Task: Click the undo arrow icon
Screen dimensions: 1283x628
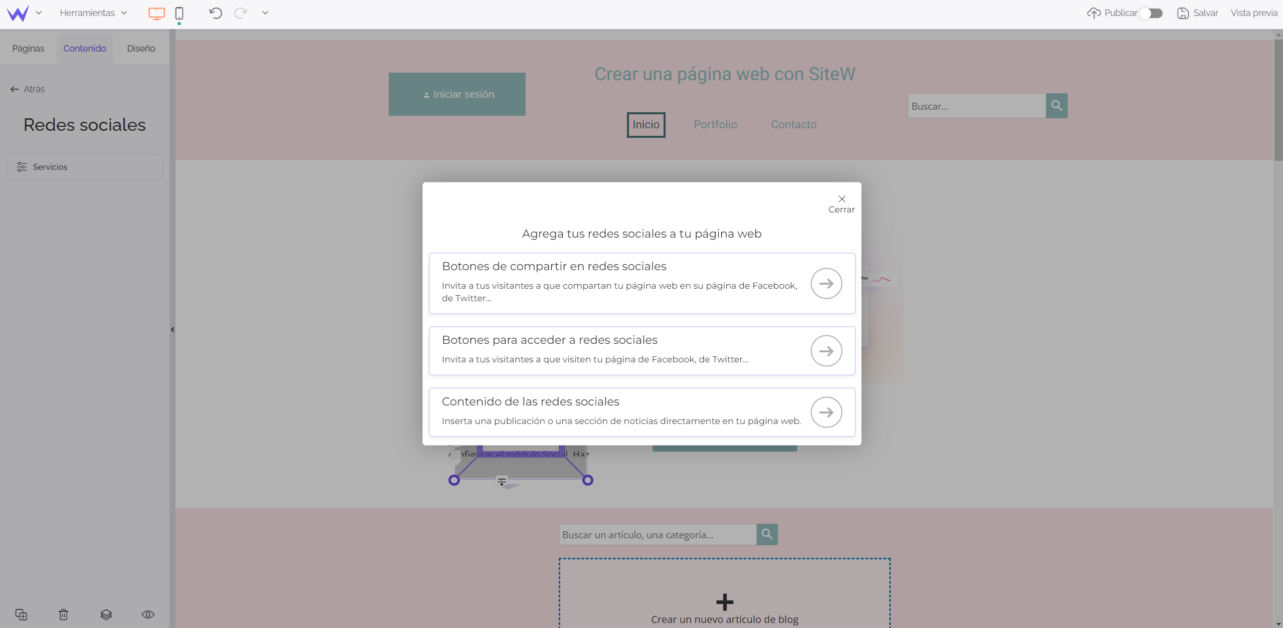Action: 216,13
